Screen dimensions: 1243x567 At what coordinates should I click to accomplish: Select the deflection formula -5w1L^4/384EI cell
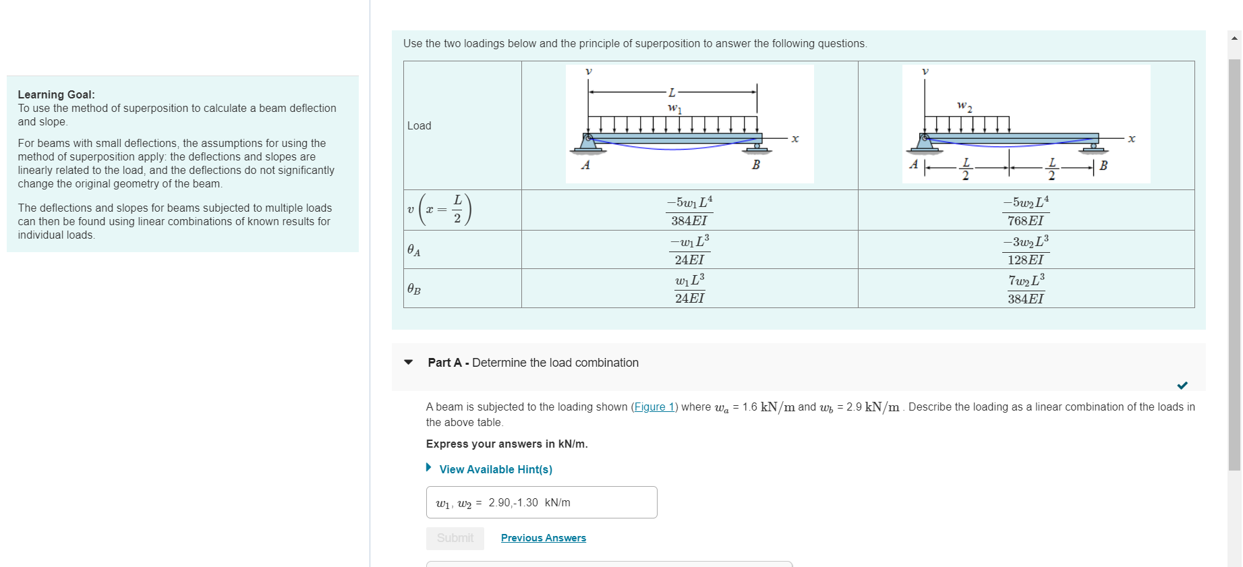(x=689, y=210)
